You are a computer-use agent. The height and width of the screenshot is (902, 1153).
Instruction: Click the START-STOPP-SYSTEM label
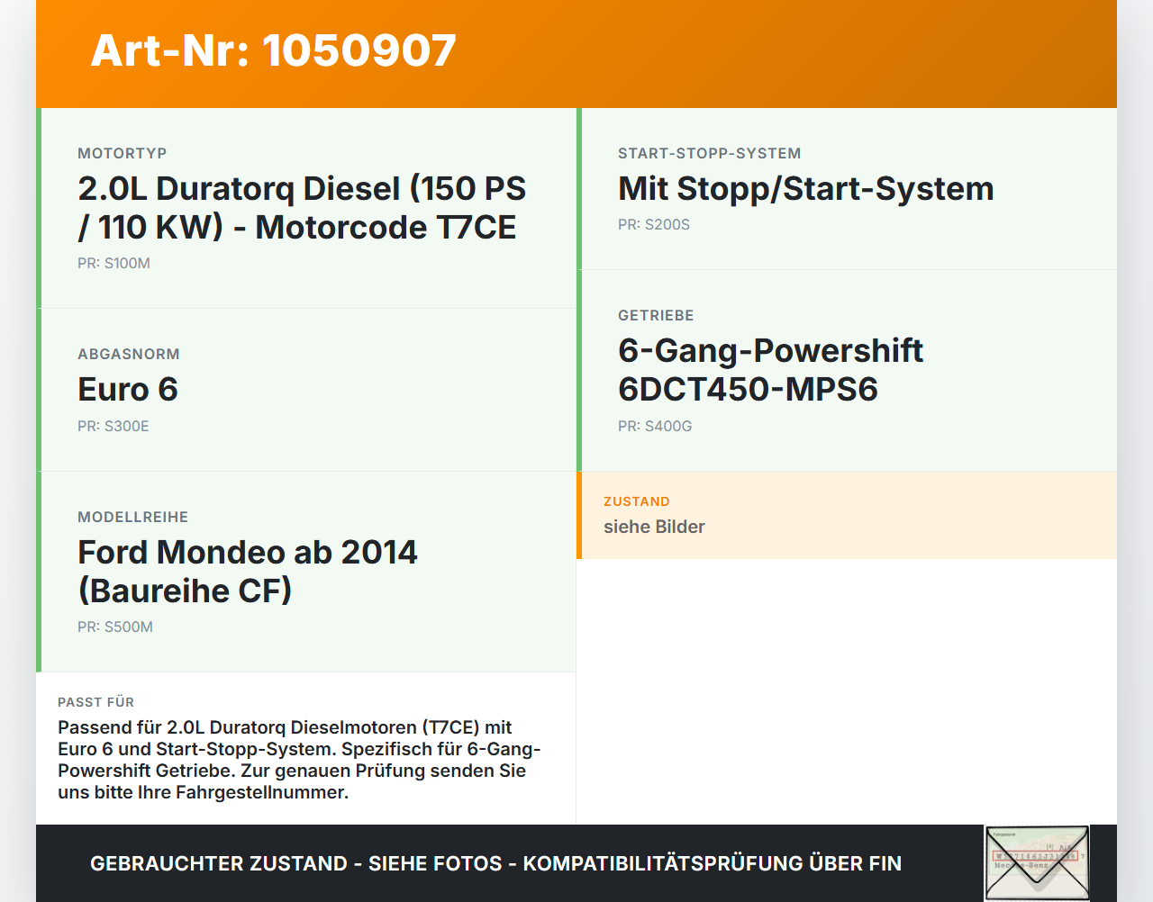point(710,154)
